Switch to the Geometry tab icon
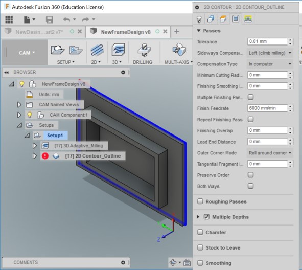This screenshot has width=302, height=270. point(211,19)
